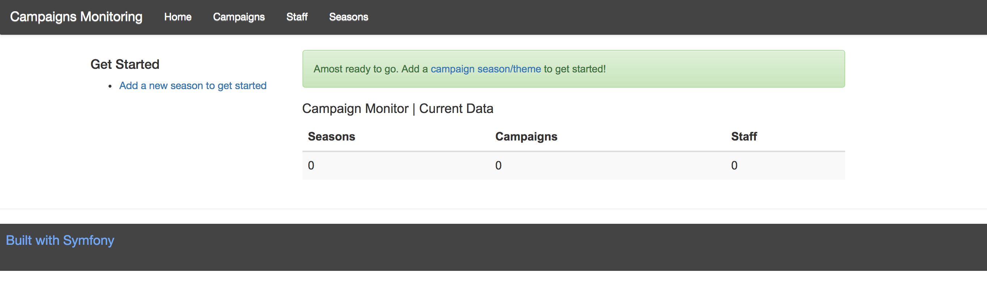The height and width of the screenshot is (281, 987).
Task: Open the 'Built with Symfony' footer link
Action: pos(60,240)
